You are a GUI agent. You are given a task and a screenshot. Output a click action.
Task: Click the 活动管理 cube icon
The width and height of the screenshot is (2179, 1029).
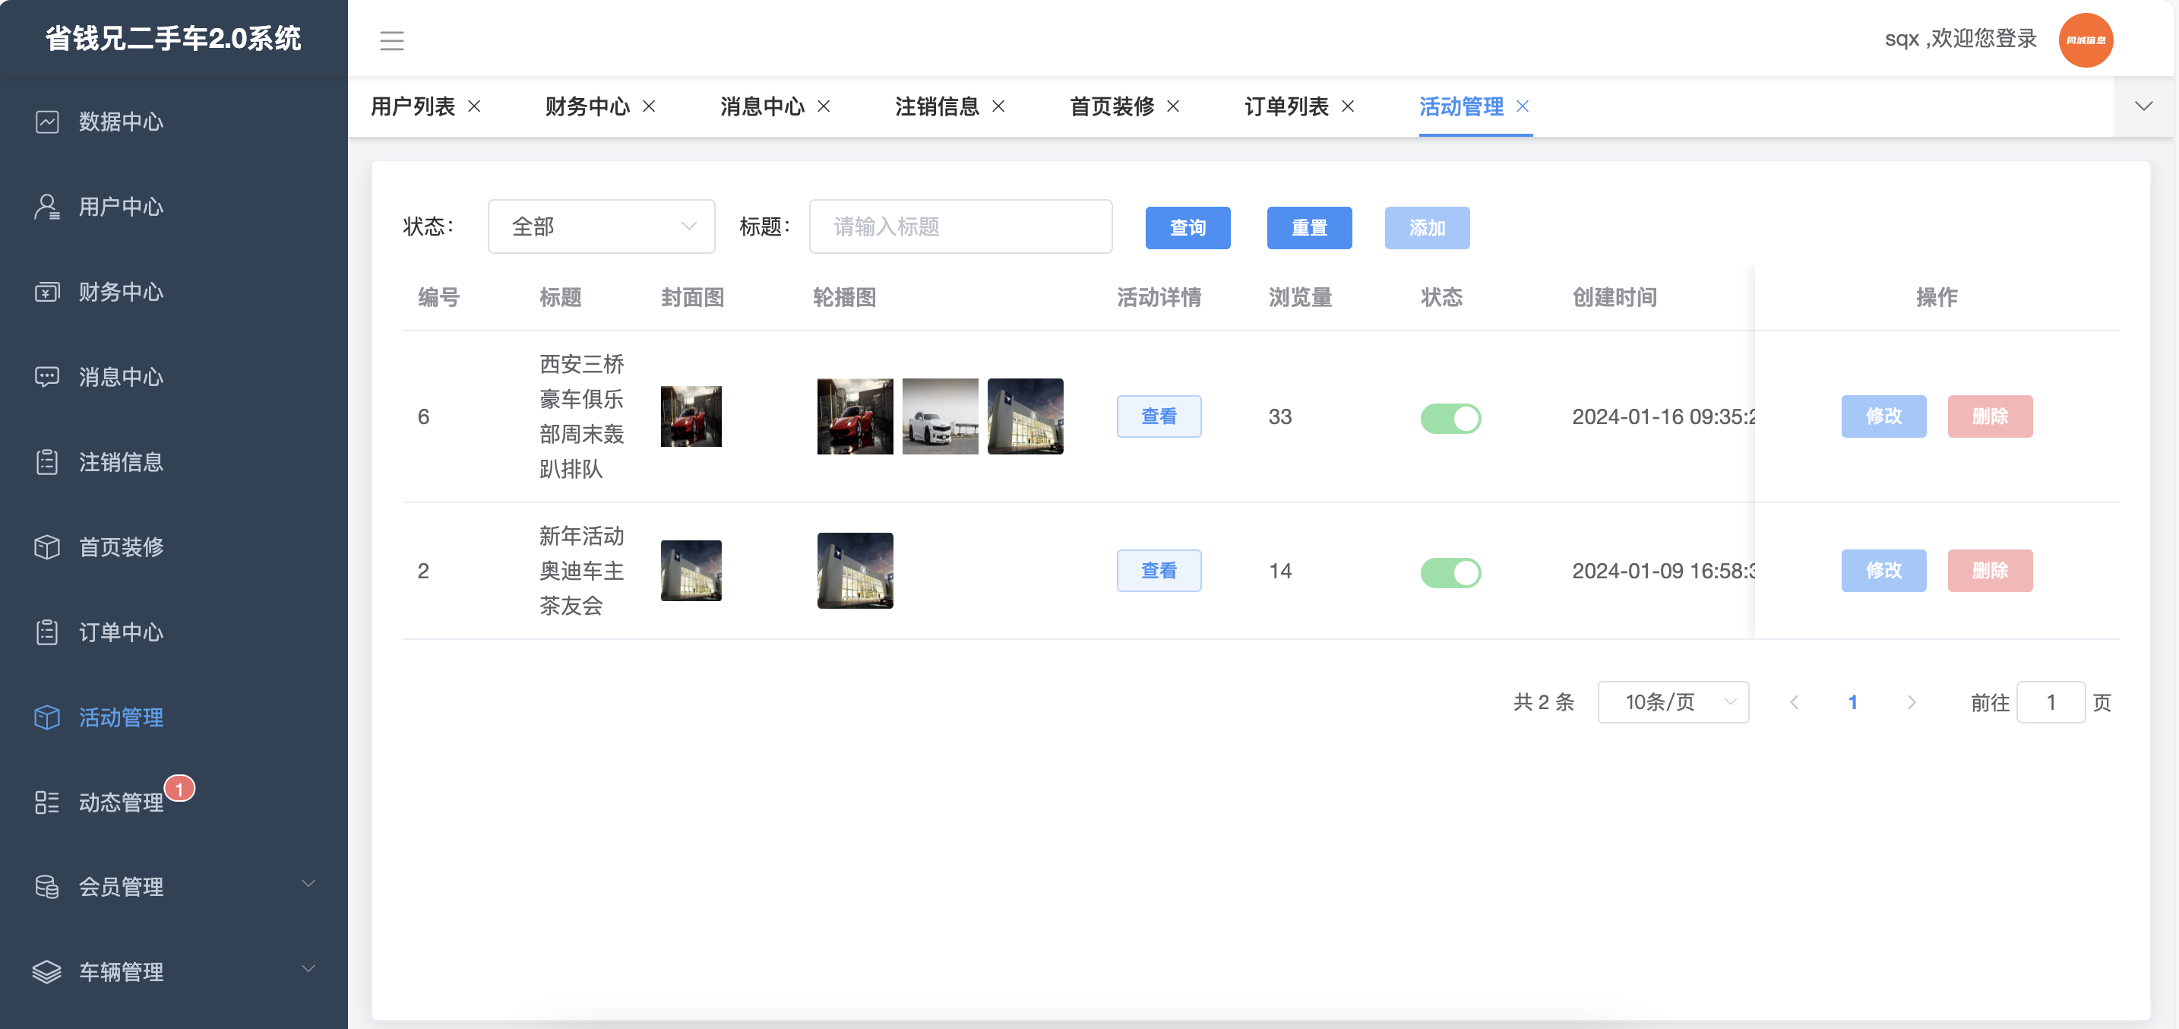(x=47, y=717)
